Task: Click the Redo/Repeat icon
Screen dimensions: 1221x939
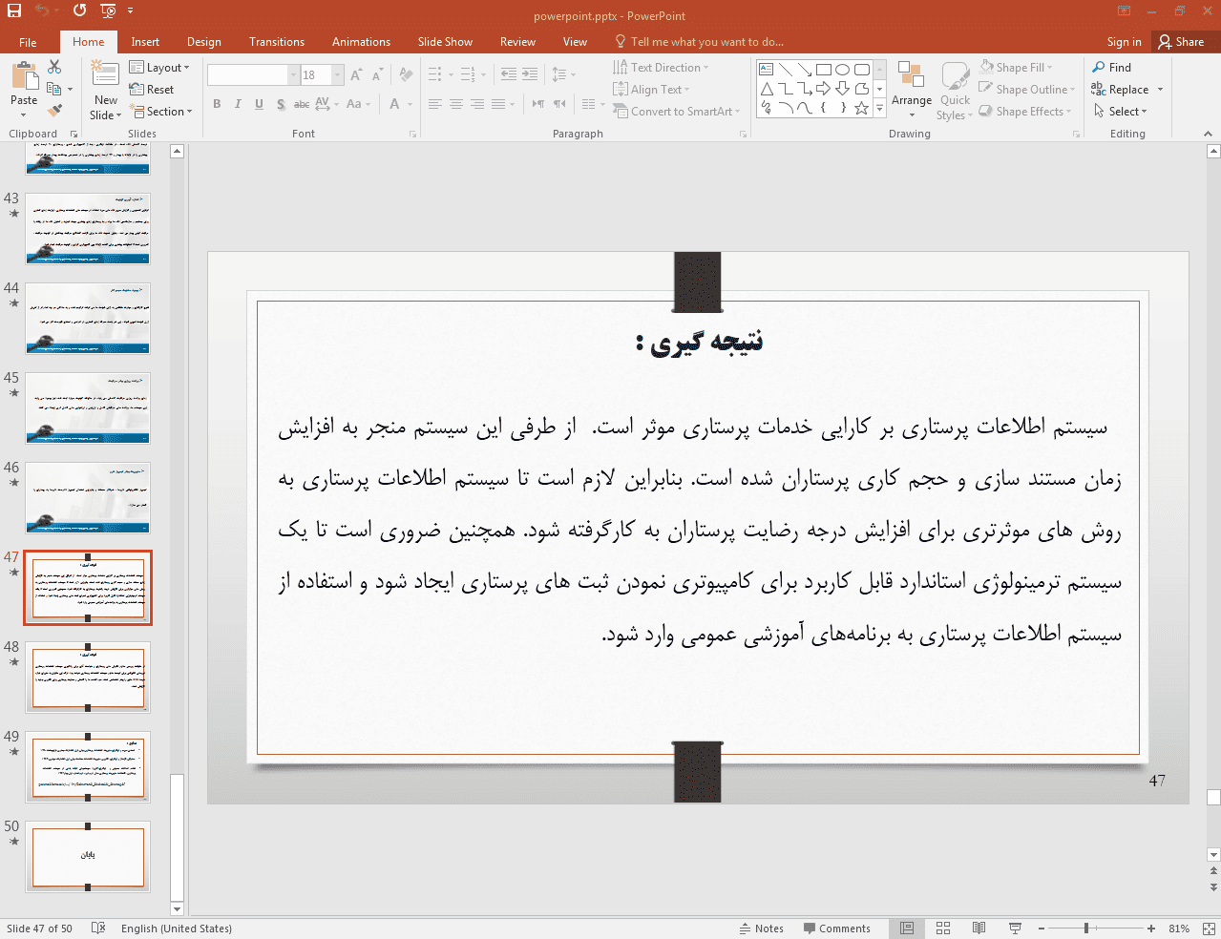Action: pyautogui.click(x=79, y=10)
